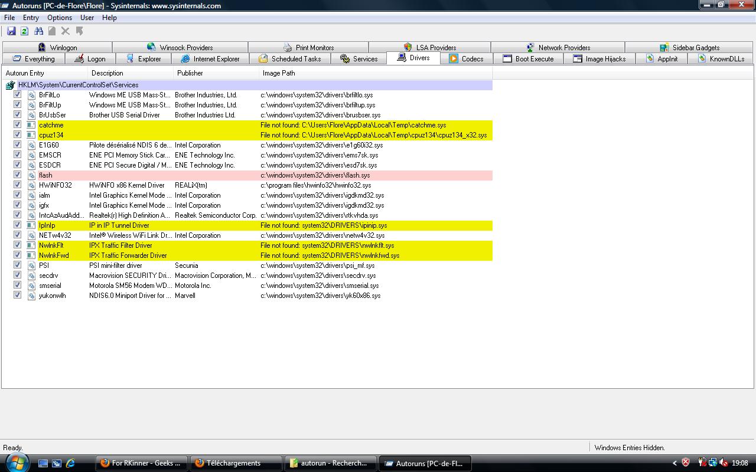Uncheck the catchme entry checkbox

point(17,124)
